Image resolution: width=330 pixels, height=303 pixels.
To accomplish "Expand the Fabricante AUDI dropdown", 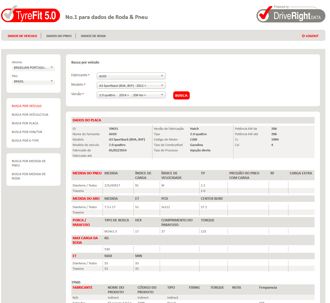I will coord(131,76).
